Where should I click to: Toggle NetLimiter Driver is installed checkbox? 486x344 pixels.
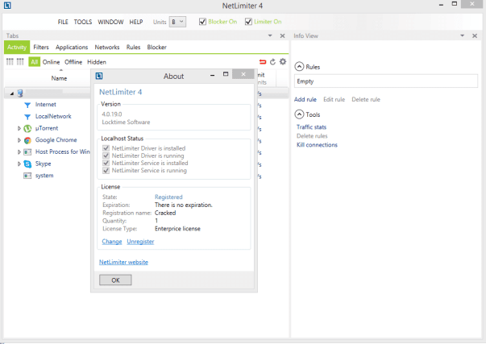pyautogui.click(x=106, y=148)
